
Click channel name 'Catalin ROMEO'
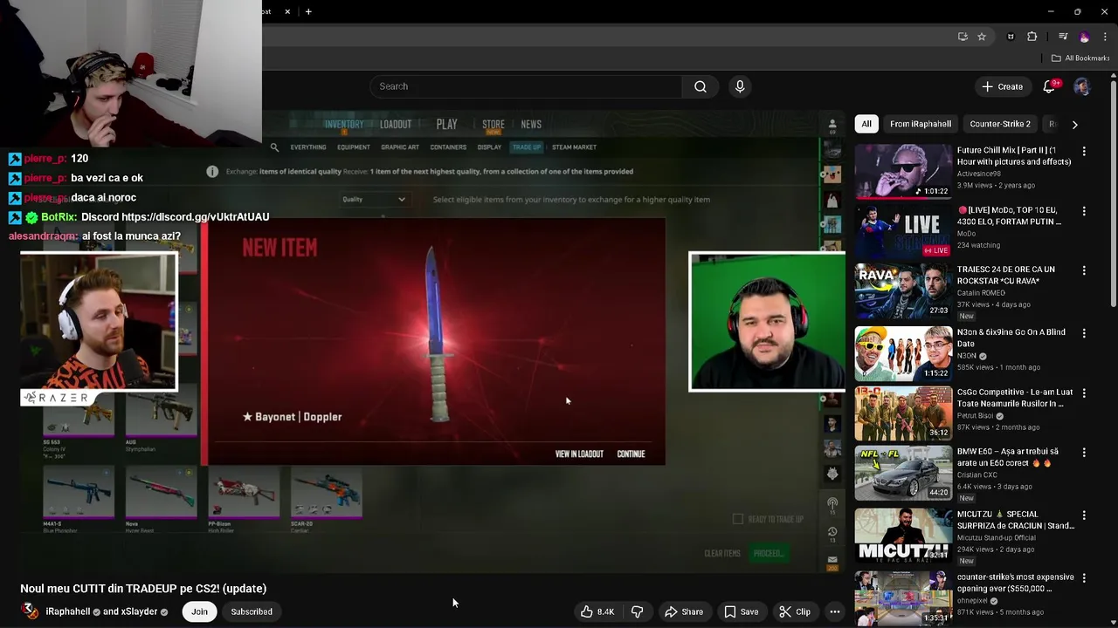click(x=981, y=293)
